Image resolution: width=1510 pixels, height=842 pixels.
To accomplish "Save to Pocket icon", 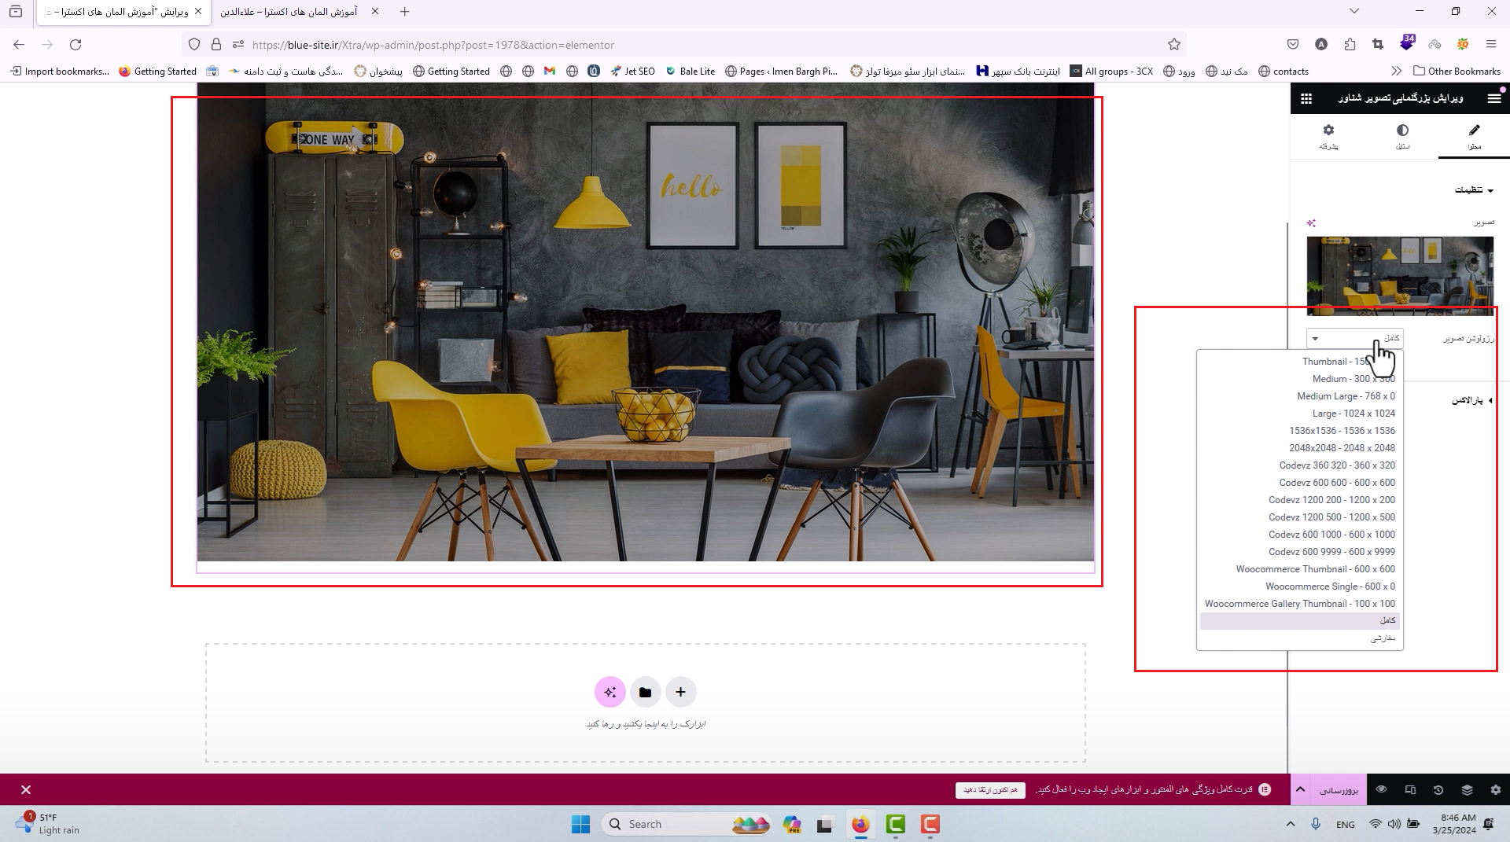I will [1293, 45].
